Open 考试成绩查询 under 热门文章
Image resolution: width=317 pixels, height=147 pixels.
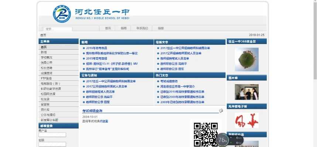[169, 81]
